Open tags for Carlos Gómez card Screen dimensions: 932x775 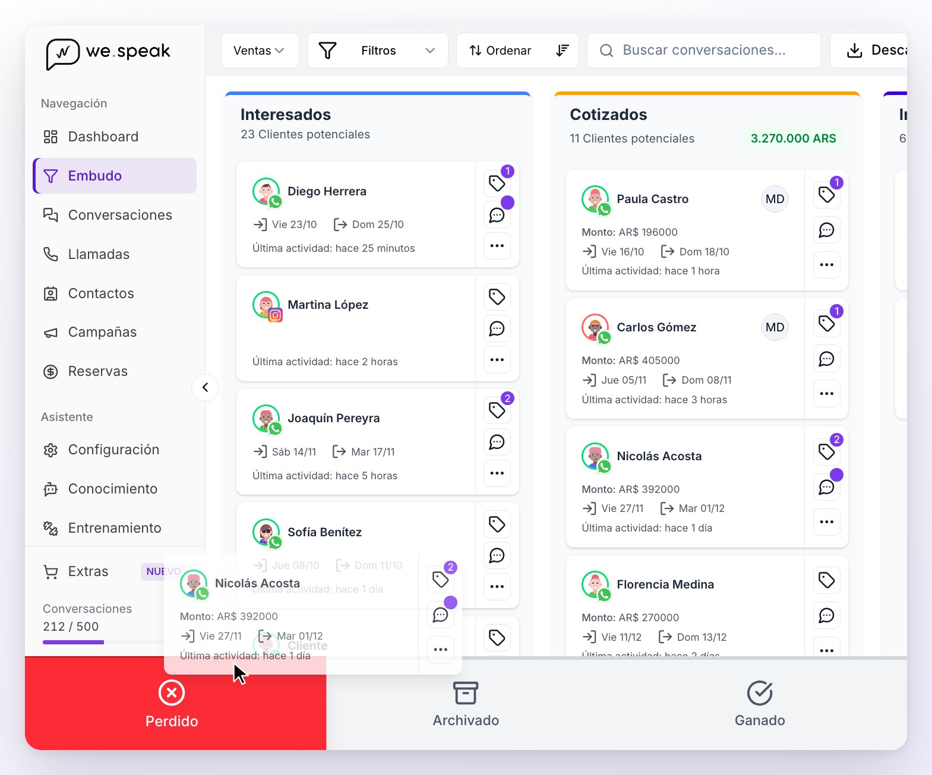click(x=827, y=324)
